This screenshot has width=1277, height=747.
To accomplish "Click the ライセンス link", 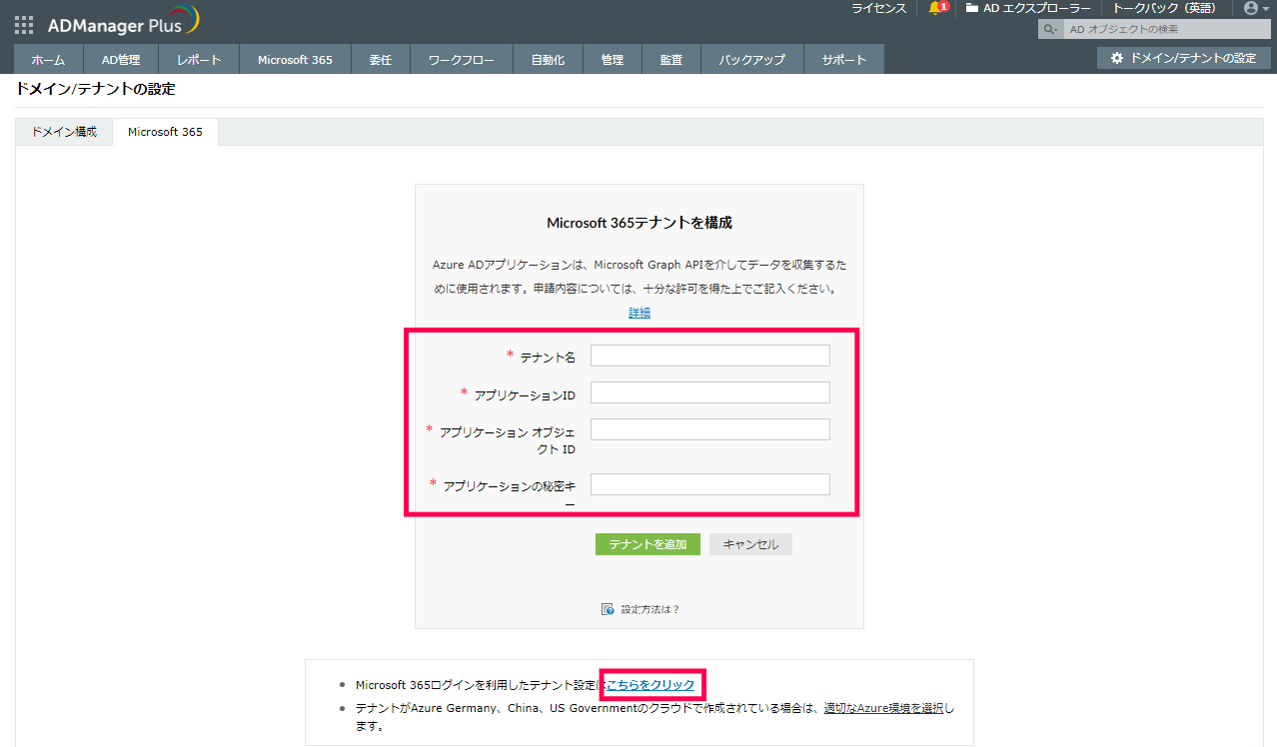I will click(x=878, y=8).
